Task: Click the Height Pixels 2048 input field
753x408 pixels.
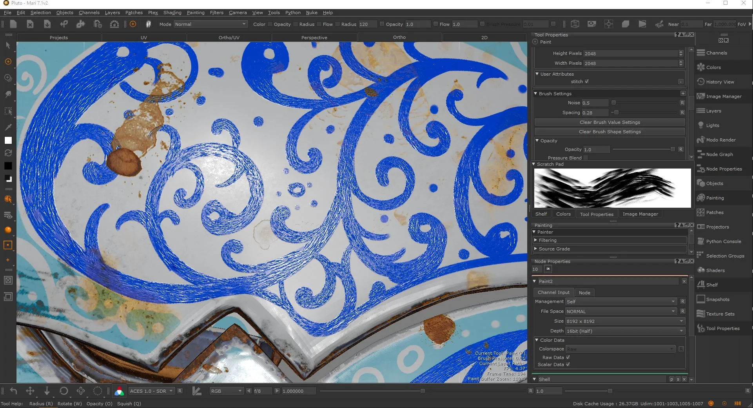Action: tap(631, 53)
